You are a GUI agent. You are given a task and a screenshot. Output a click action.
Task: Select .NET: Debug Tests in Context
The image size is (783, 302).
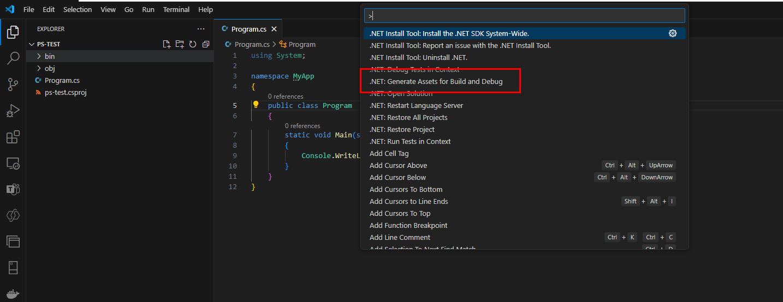(x=524, y=69)
